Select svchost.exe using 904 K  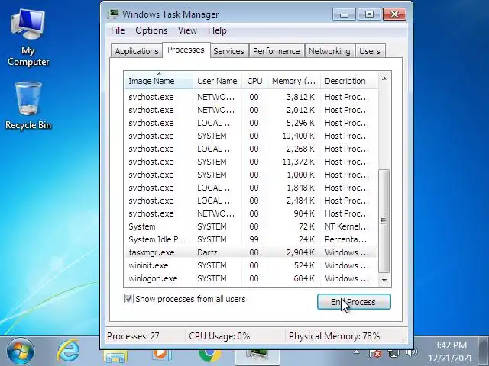pyautogui.click(x=251, y=213)
